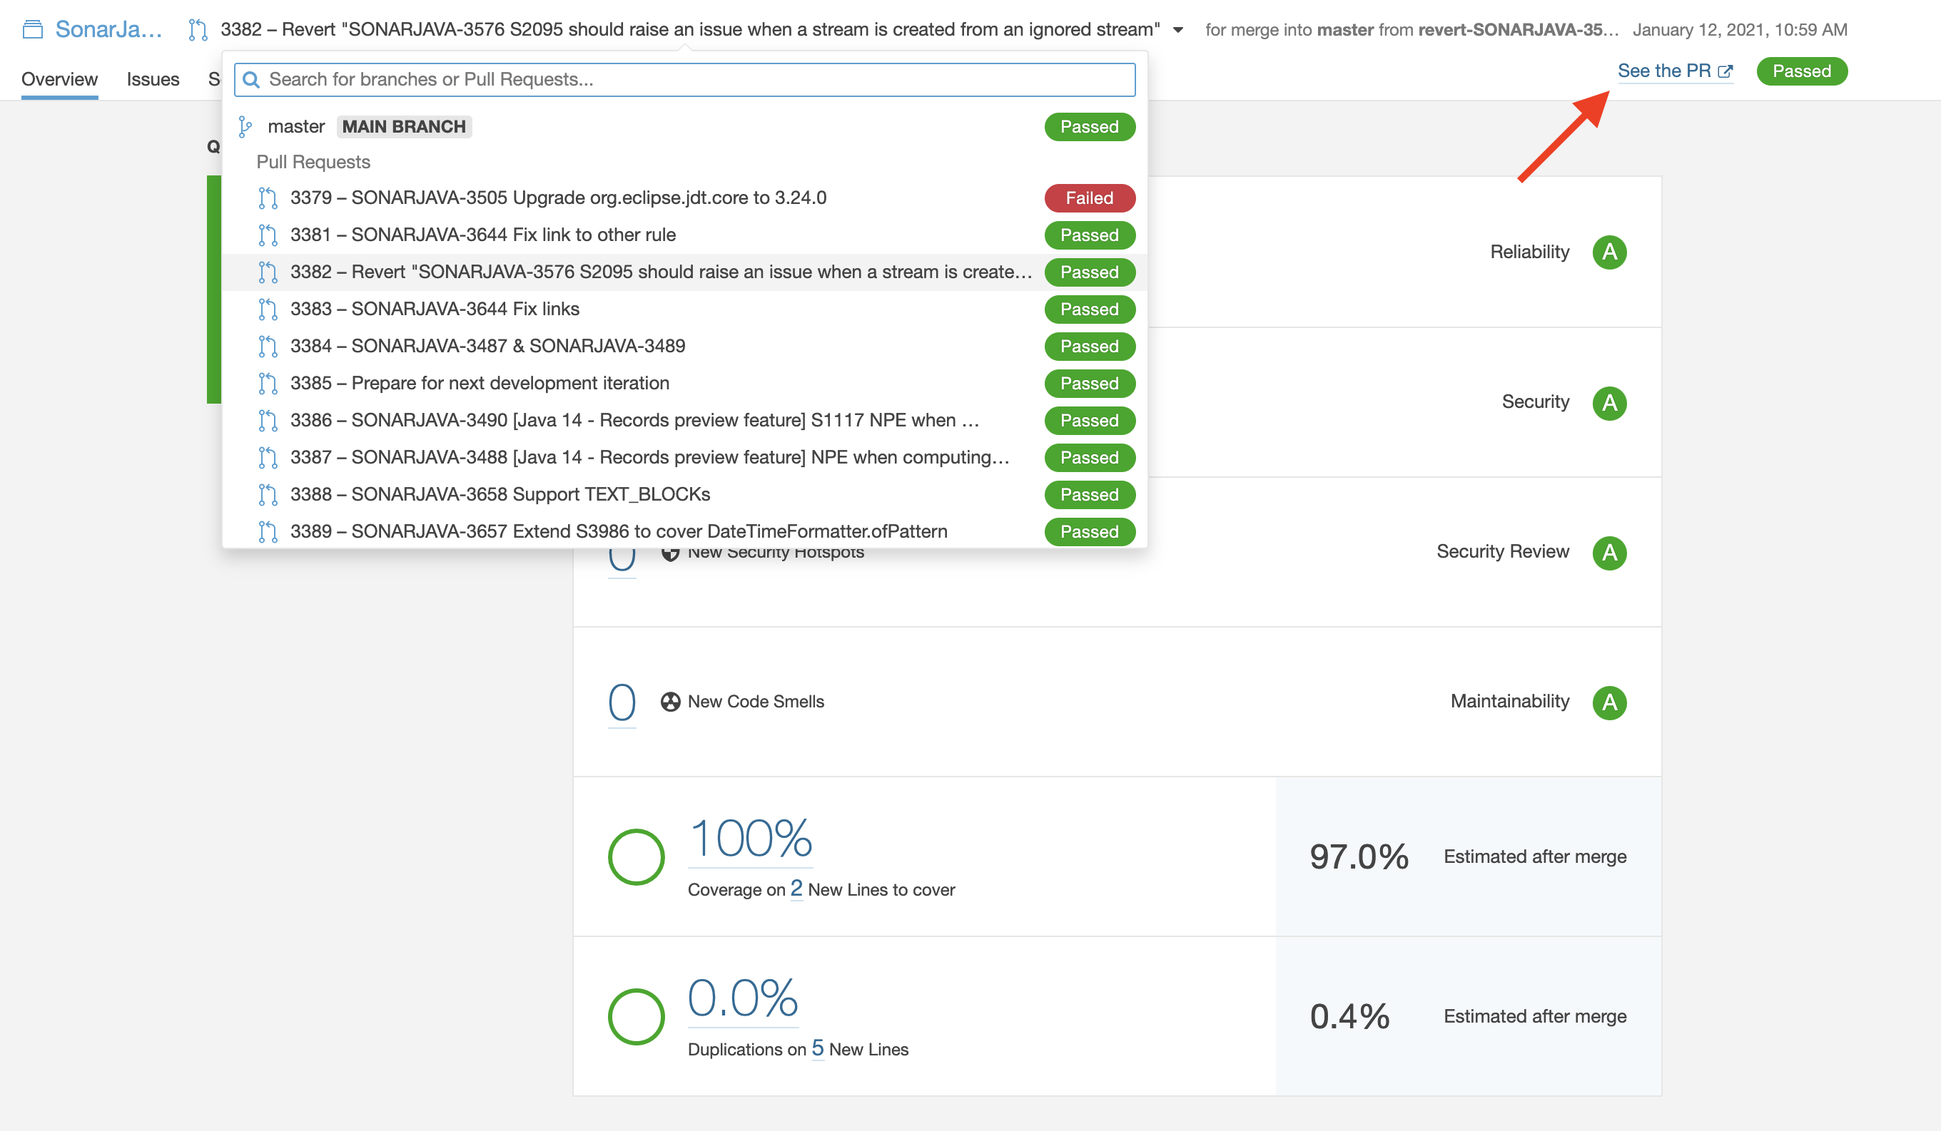This screenshot has width=1941, height=1131.
Task: Focus the Search for branches or Pull Requests field
Action: 693,80
